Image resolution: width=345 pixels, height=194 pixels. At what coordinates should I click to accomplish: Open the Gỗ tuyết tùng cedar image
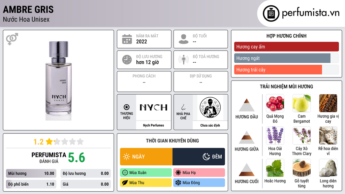[x=302, y=168]
